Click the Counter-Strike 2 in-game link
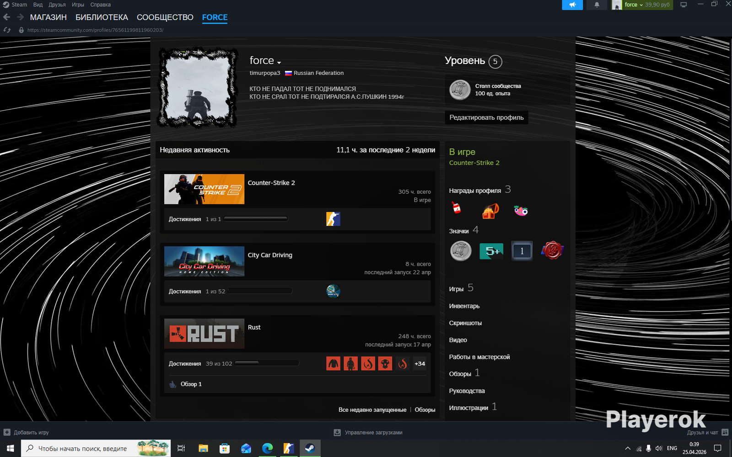732x457 pixels. (x=474, y=163)
